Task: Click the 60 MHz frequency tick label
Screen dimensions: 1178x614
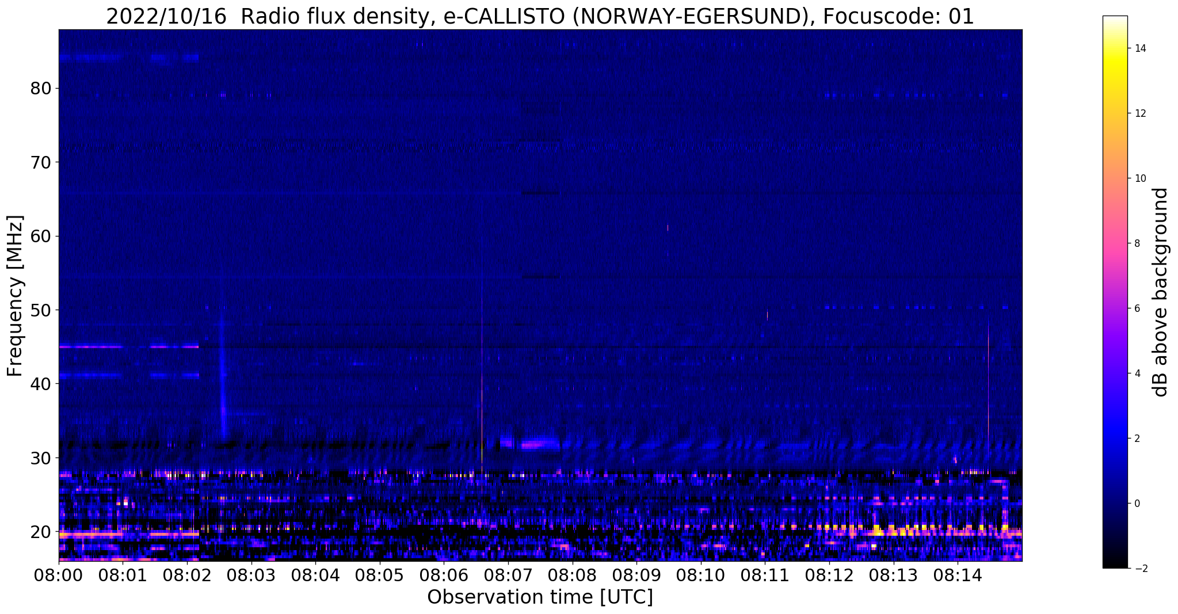Action: 40,237
